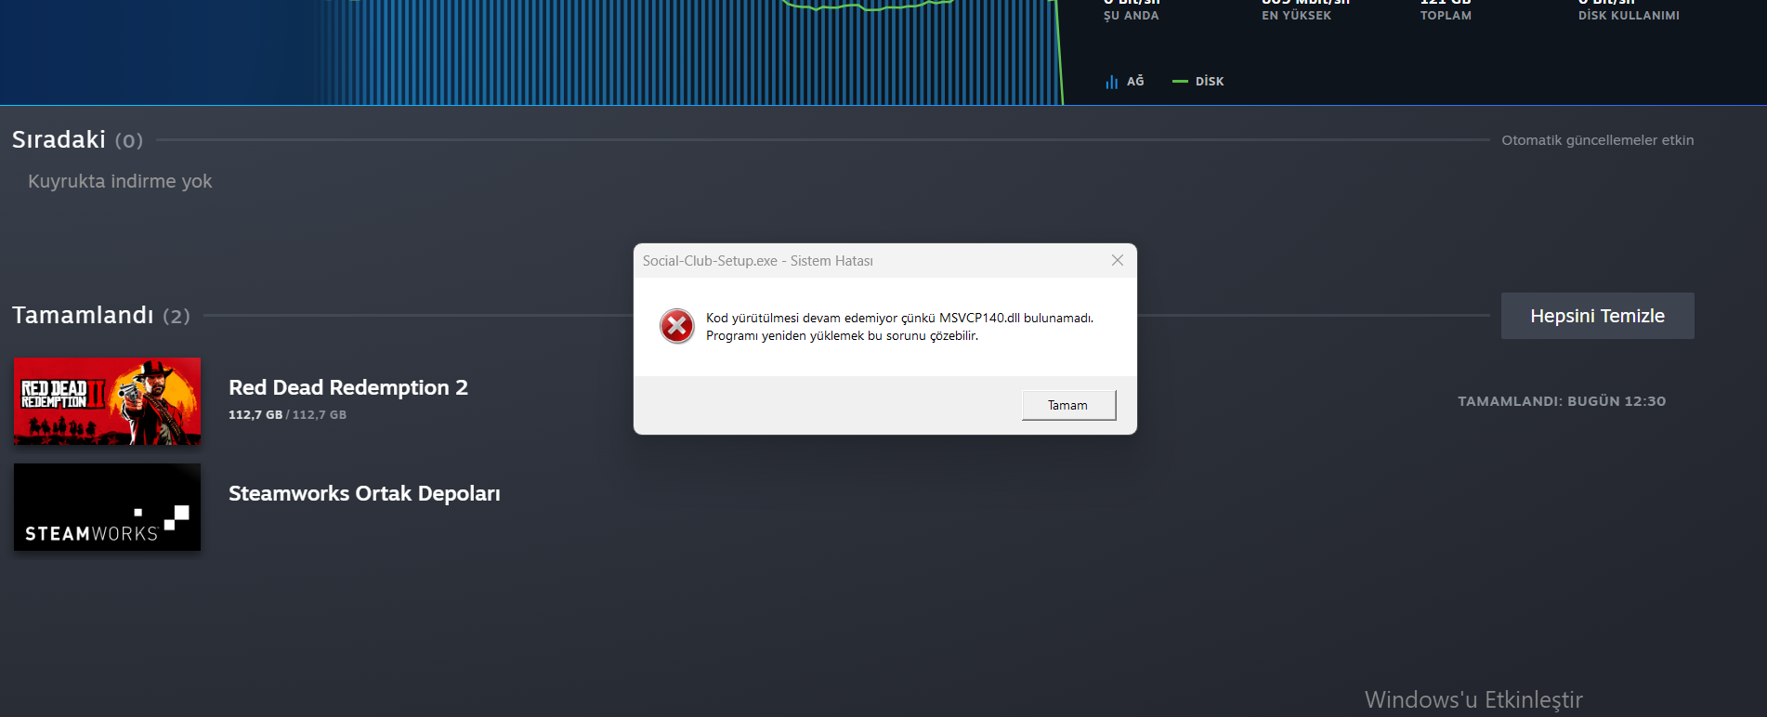Click the red error icon in the dialog
The height and width of the screenshot is (717, 1767).
coord(677,326)
